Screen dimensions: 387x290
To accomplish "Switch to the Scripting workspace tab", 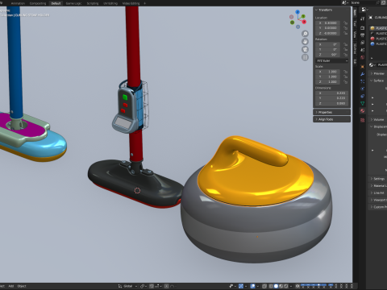I will [93, 3].
